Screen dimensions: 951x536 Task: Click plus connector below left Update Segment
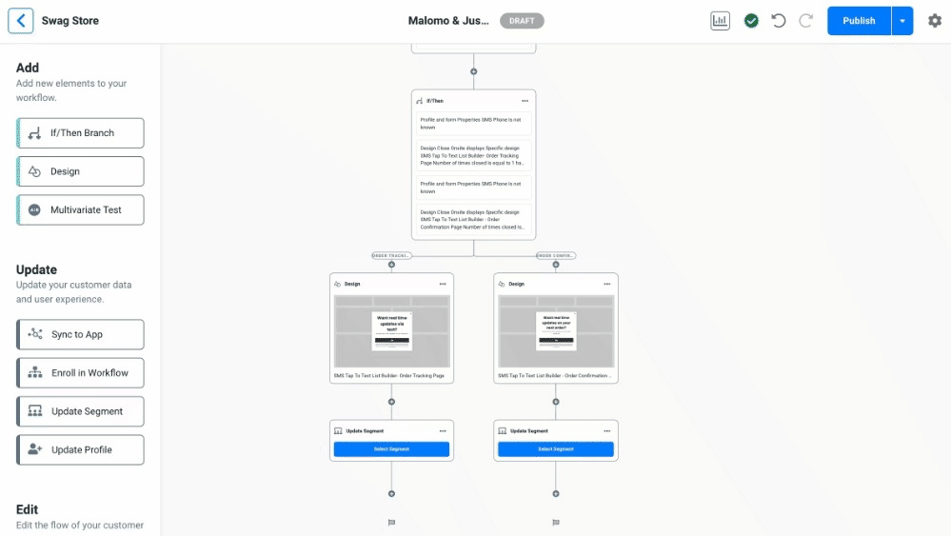pos(391,493)
